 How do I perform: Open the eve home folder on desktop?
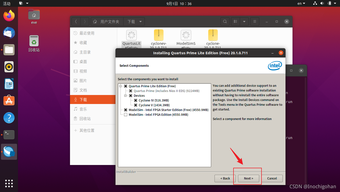[34, 17]
